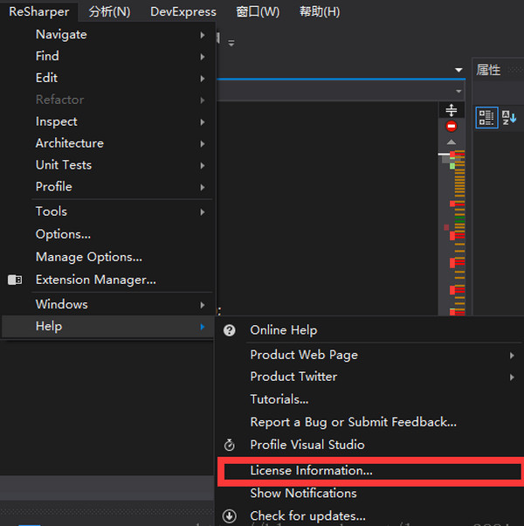Open the 分析(N) menu
Screen dimensions: 524x526
point(109,11)
